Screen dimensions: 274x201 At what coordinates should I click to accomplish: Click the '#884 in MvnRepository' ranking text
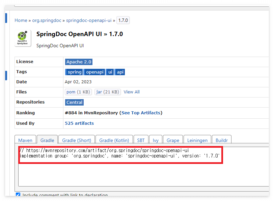(x=91, y=113)
